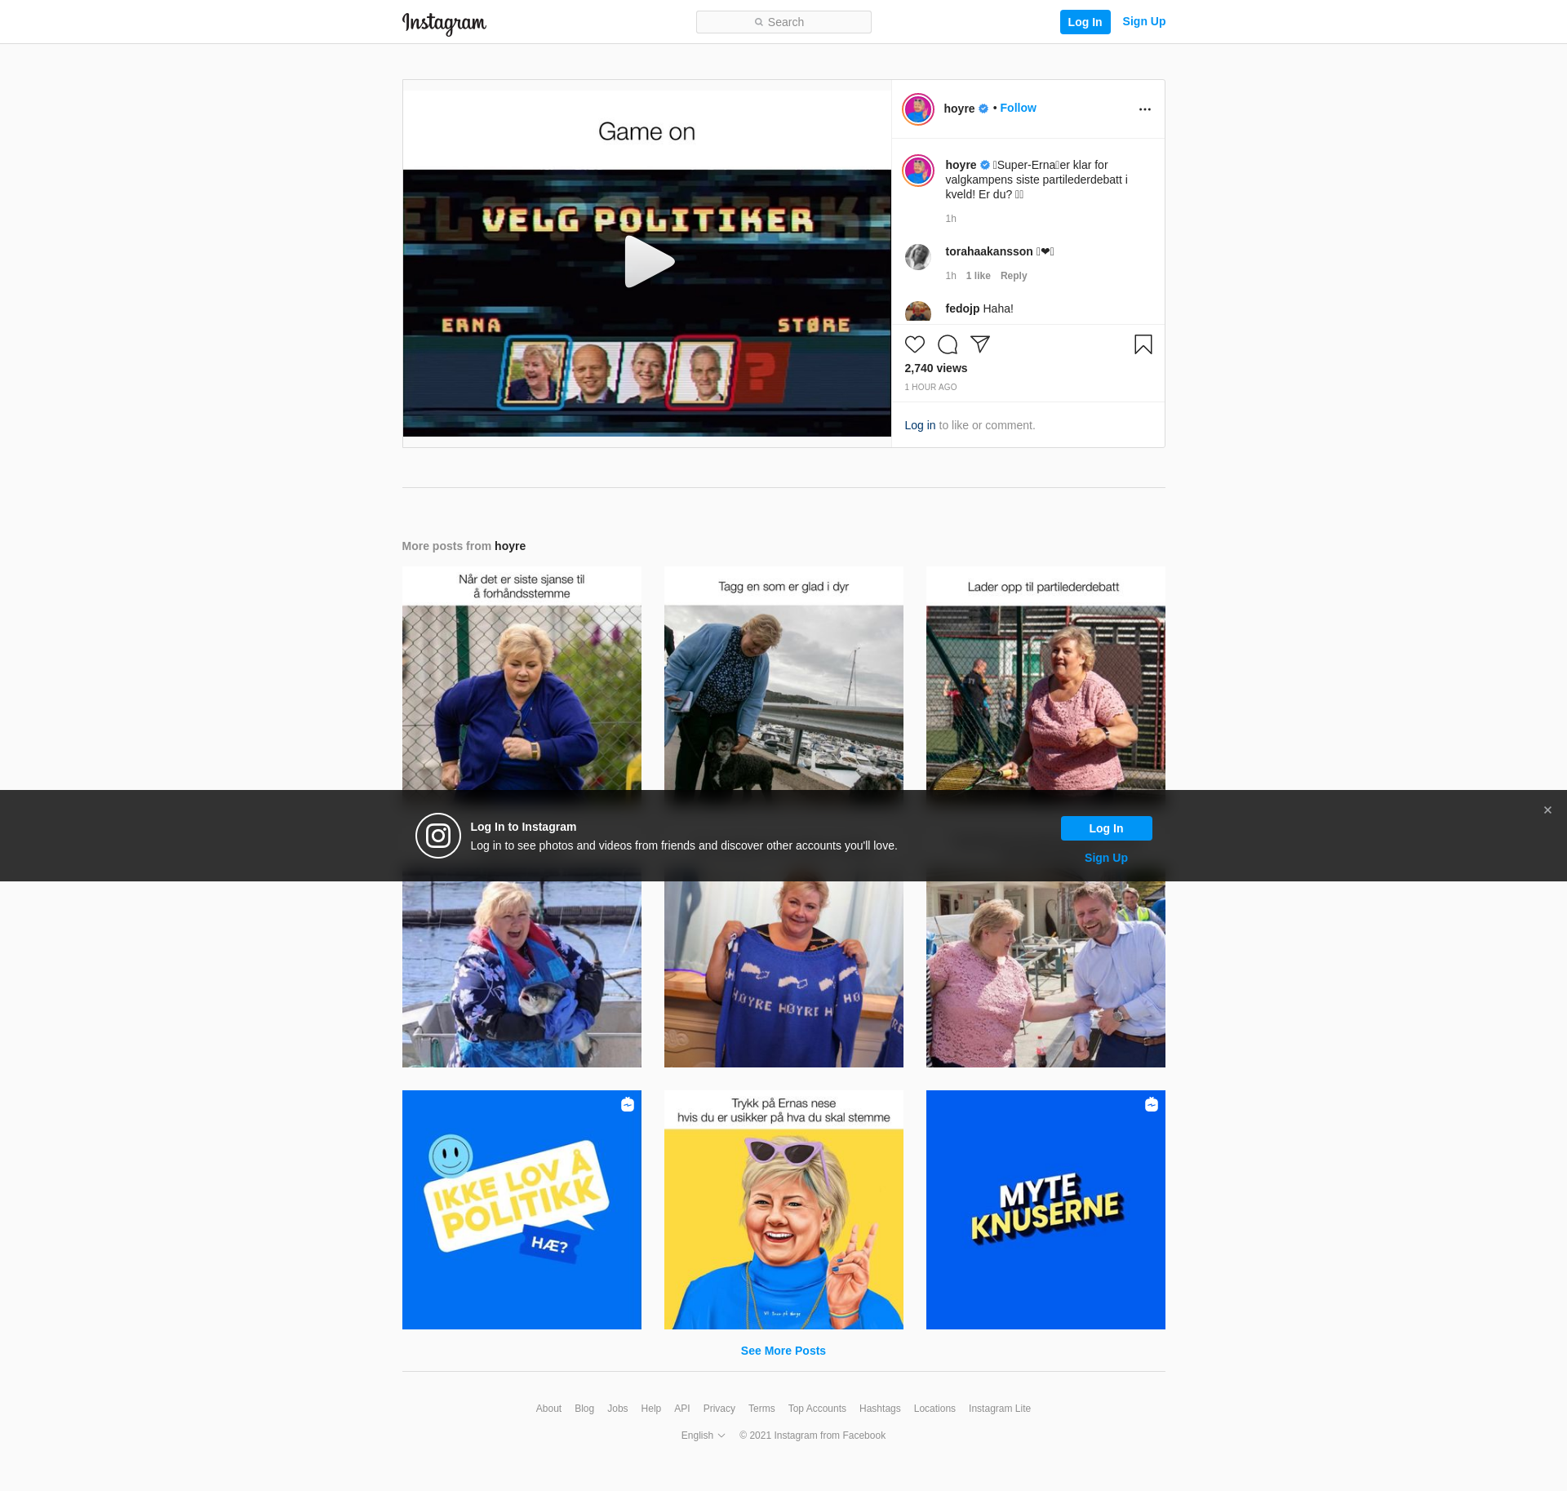Click the Instagram logo in header

tap(444, 23)
